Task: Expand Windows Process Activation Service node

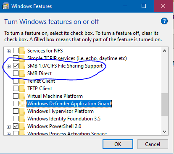Action: (x=8, y=134)
